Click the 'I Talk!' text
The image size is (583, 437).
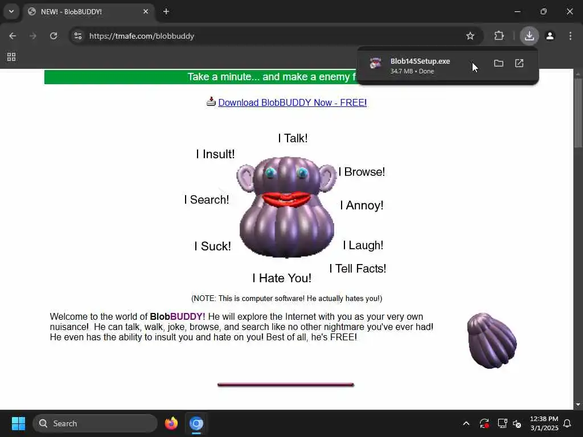[x=293, y=139]
